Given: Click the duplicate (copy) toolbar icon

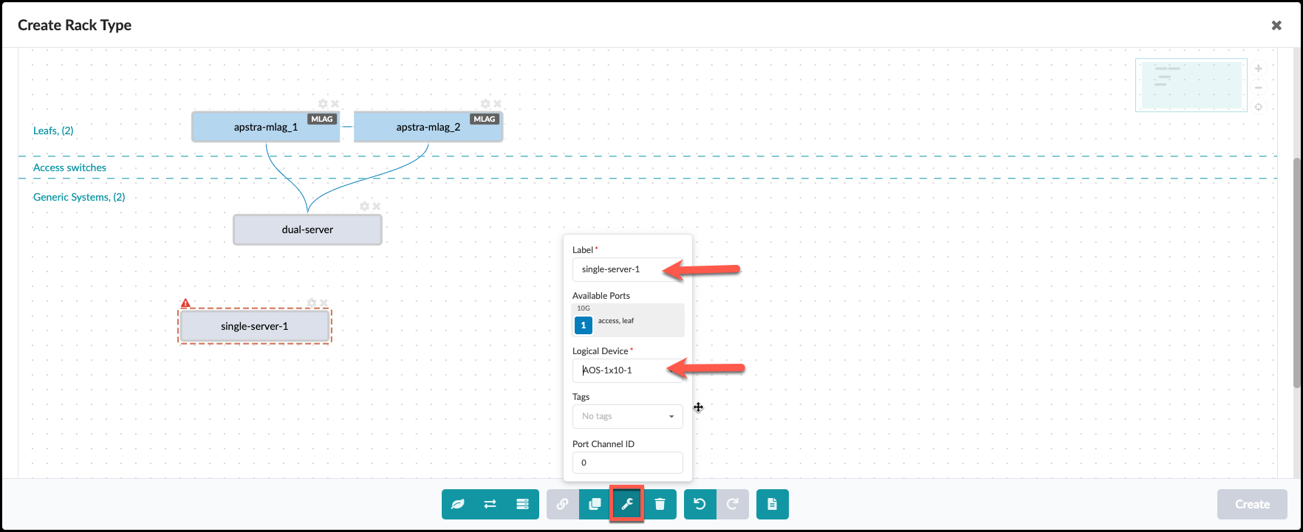Looking at the screenshot, I should pyautogui.click(x=595, y=505).
